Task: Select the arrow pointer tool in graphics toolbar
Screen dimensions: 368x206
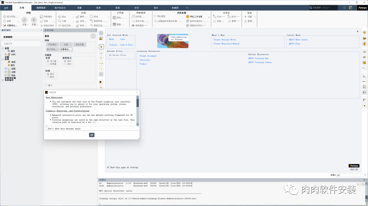Action: coord(101,47)
